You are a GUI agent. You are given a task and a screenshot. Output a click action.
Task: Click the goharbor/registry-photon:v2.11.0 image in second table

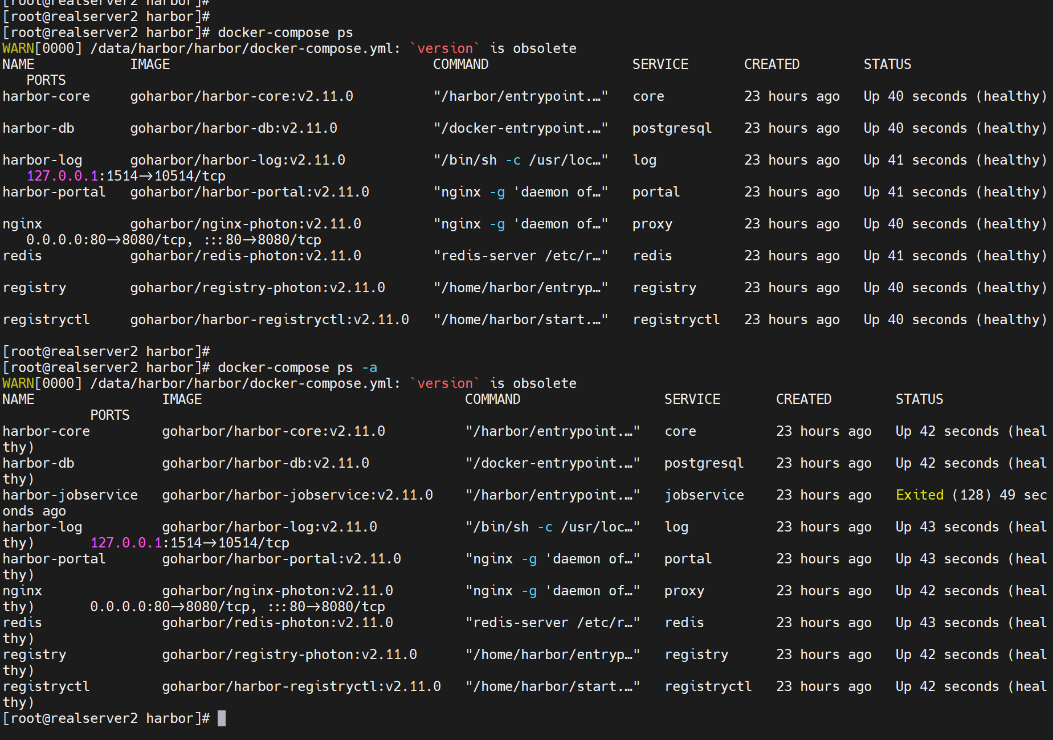click(289, 655)
